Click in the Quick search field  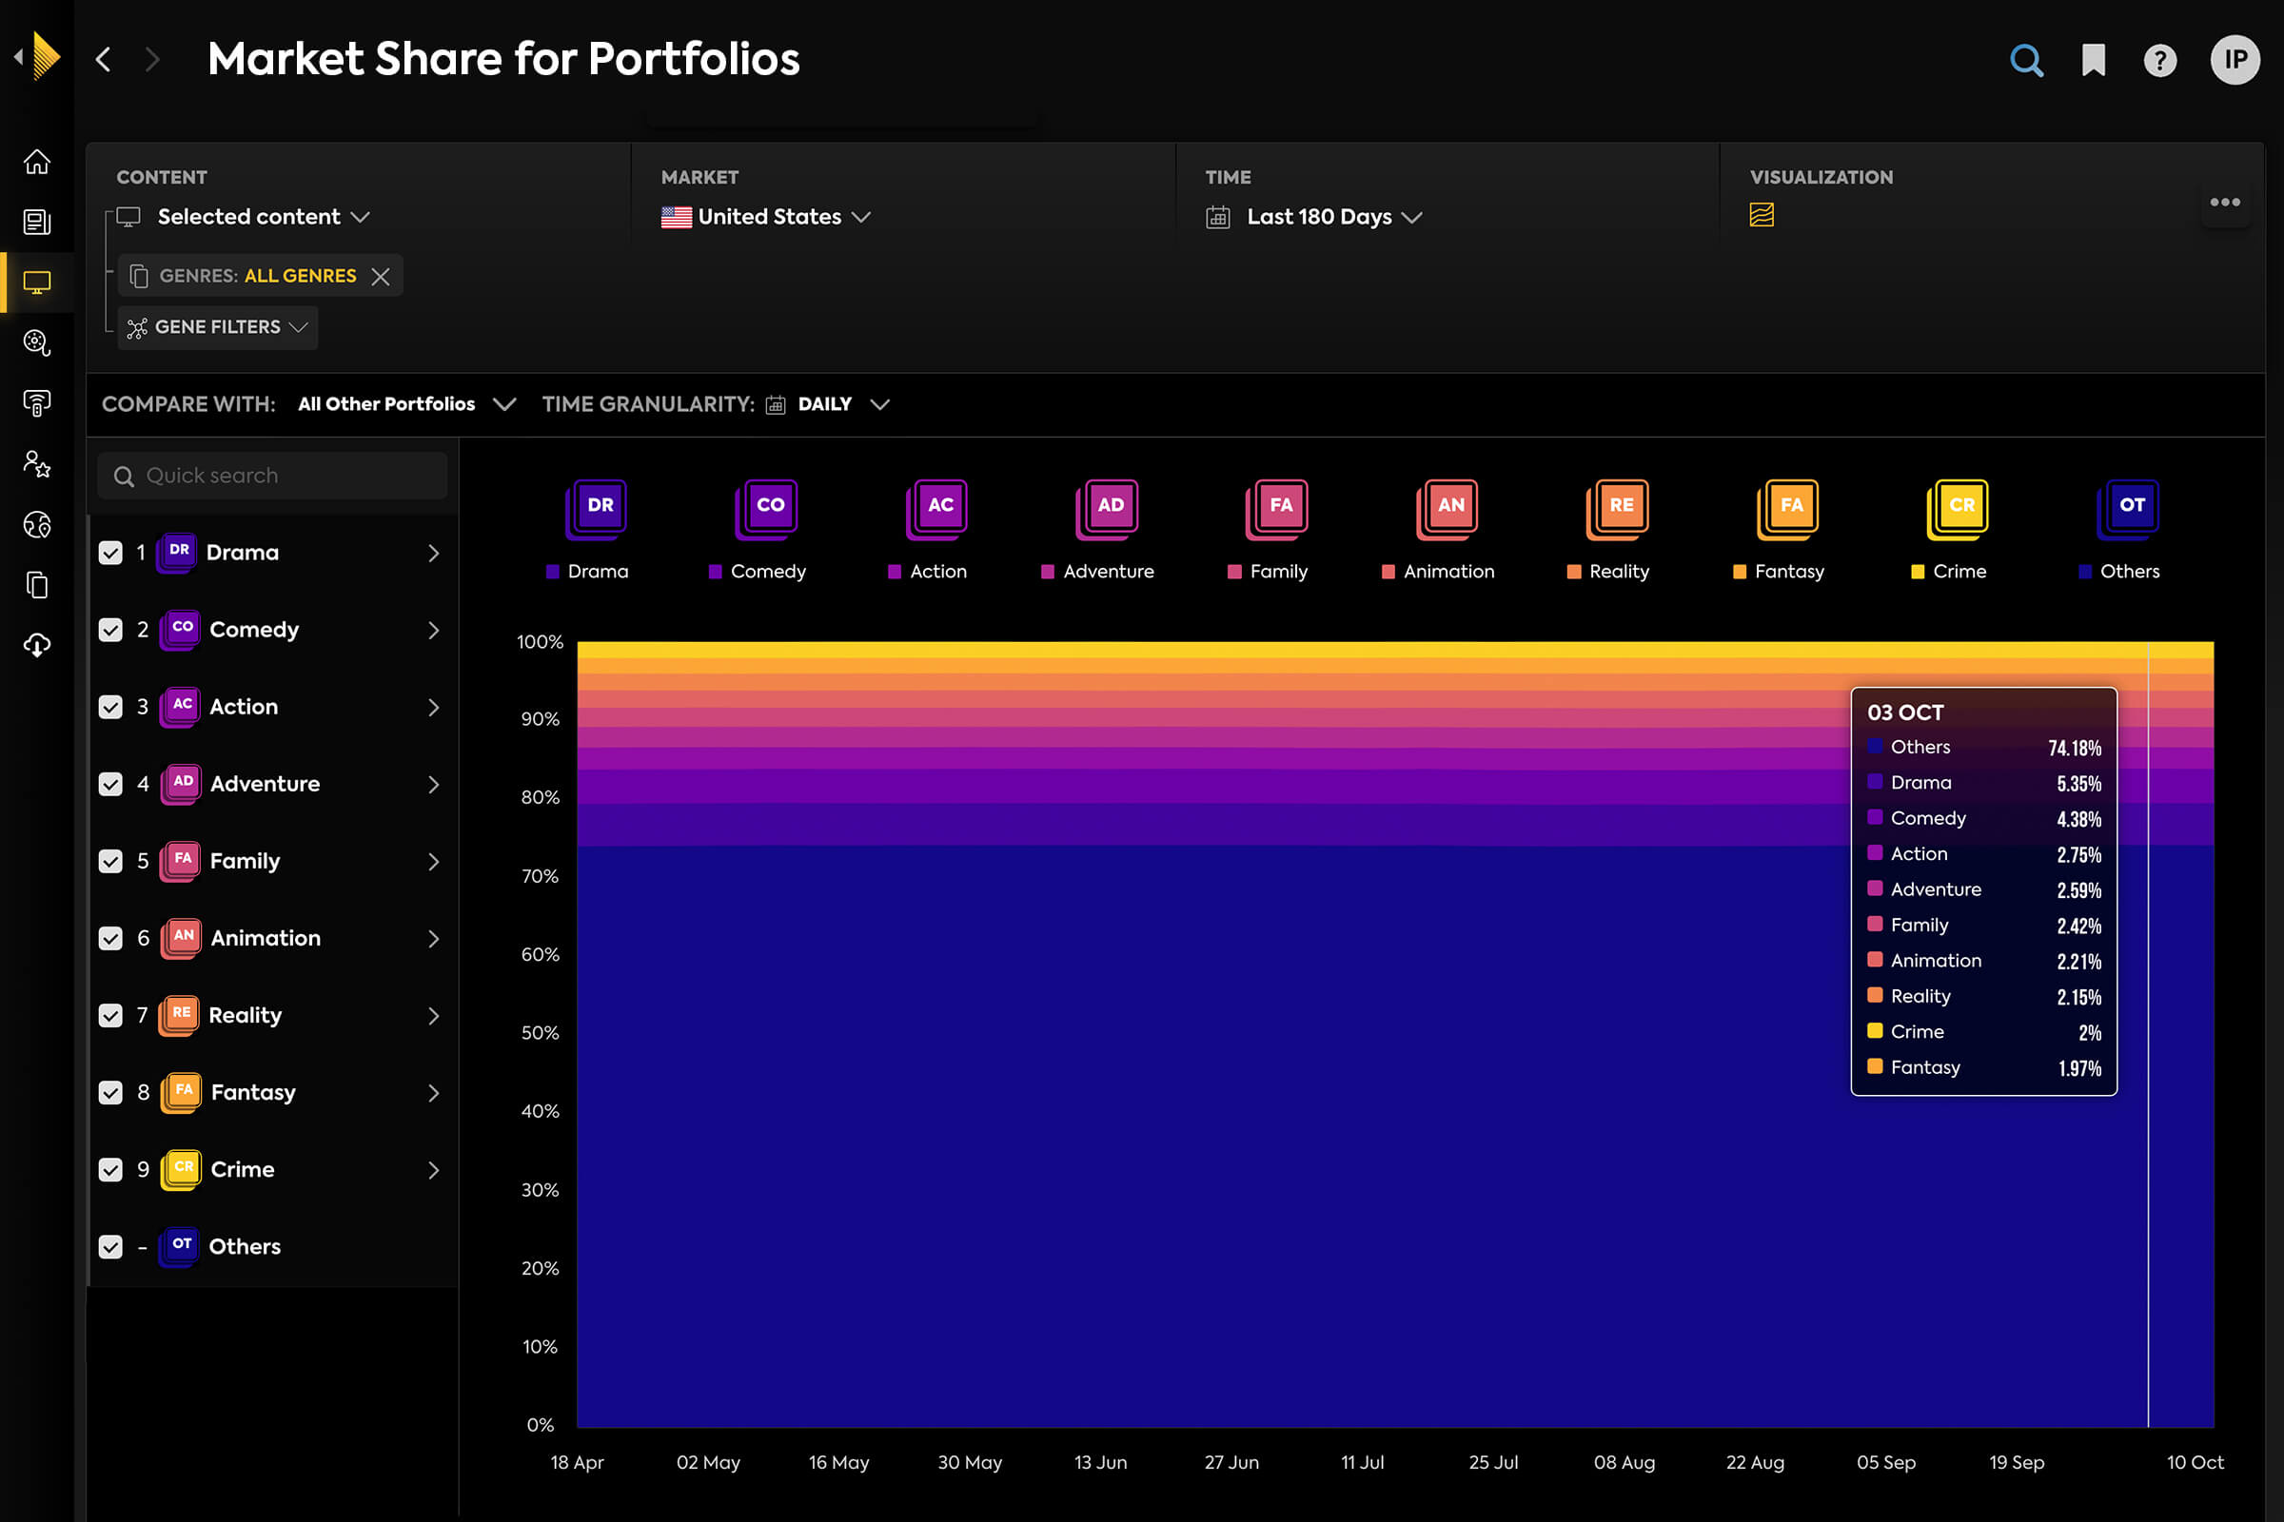(273, 476)
